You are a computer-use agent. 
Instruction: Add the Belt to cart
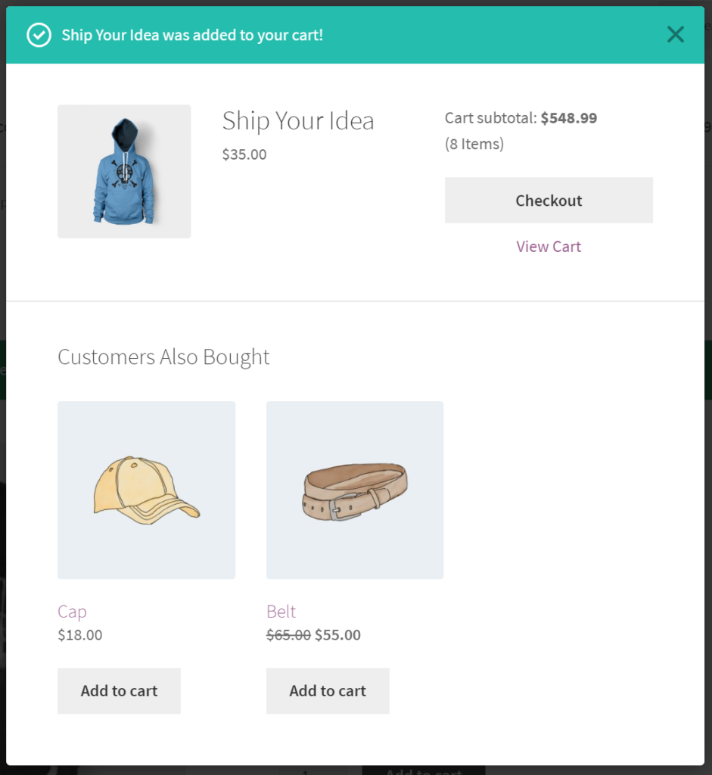[x=327, y=691]
